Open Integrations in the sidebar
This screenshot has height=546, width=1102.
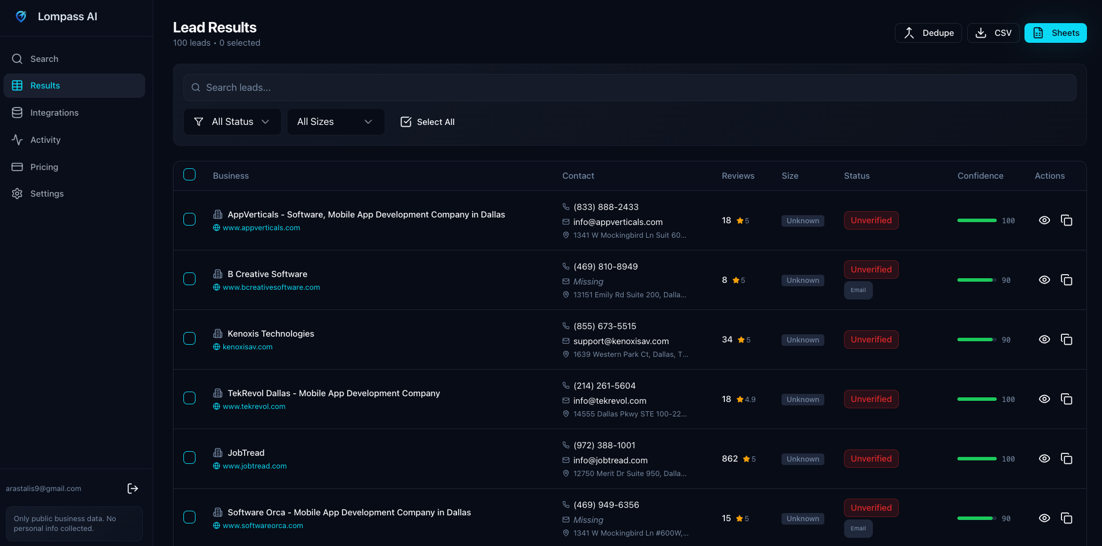74,113
